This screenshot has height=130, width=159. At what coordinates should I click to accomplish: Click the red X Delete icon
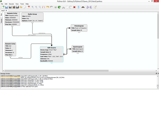(75, 7)
